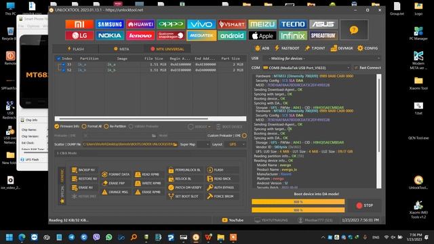The image size is (434, 244).
Task: Launch DEVMGR device manager
Action: click(342, 48)
